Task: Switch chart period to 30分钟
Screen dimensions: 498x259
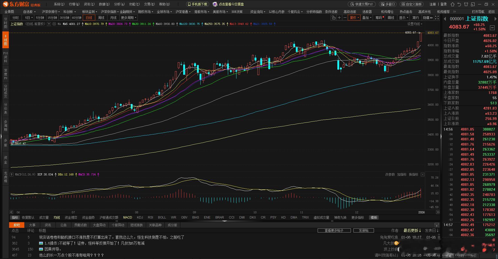Action: pos(64,18)
